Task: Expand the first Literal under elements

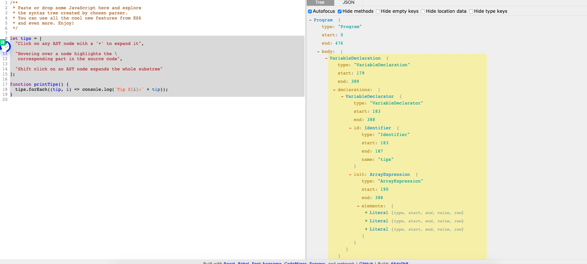Action: tap(366, 213)
